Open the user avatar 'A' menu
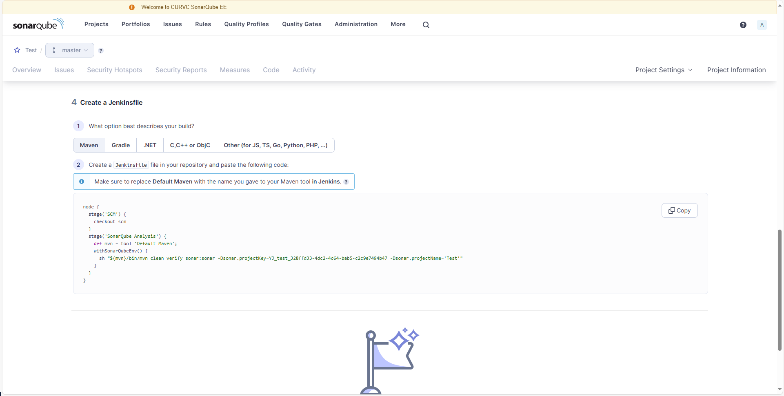The height and width of the screenshot is (396, 784). click(762, 25)
